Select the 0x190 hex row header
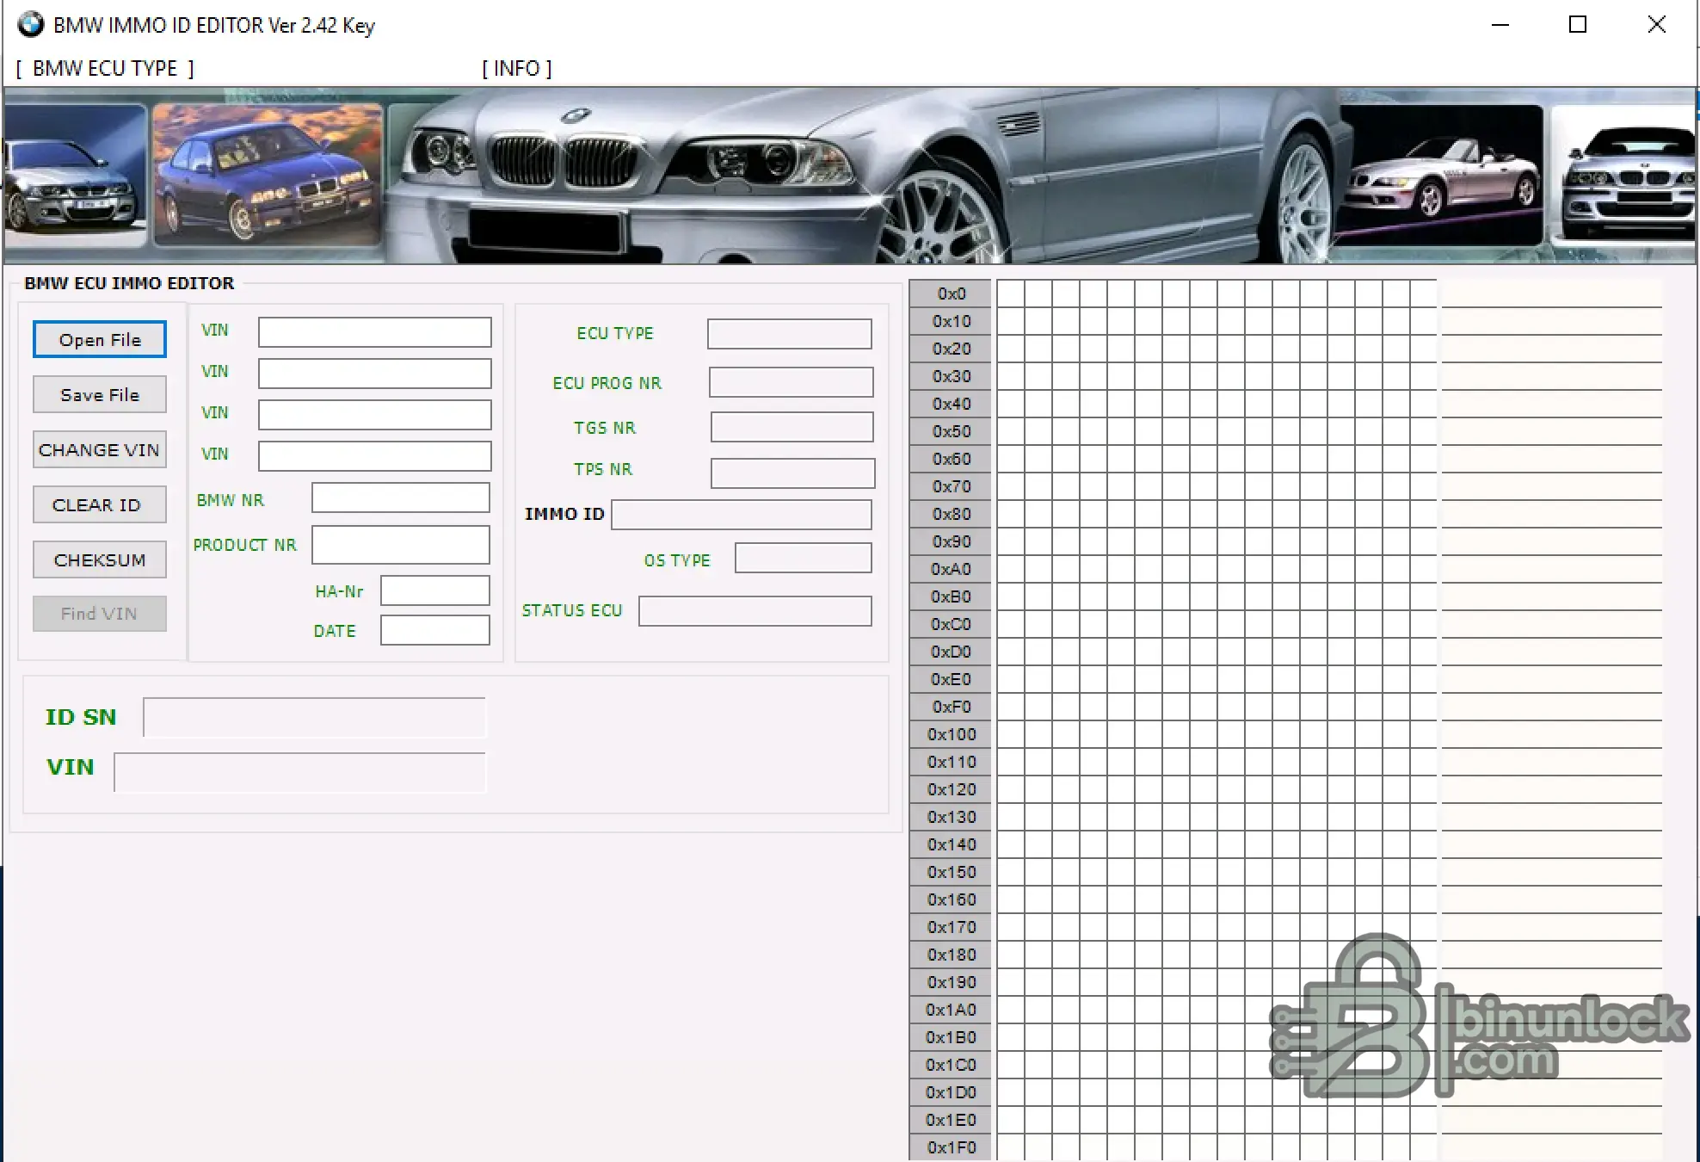 tap(951, 982)
